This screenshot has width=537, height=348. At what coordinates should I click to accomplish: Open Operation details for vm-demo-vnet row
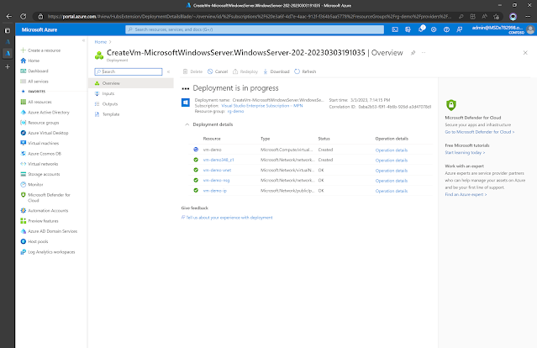coord(392,171)
